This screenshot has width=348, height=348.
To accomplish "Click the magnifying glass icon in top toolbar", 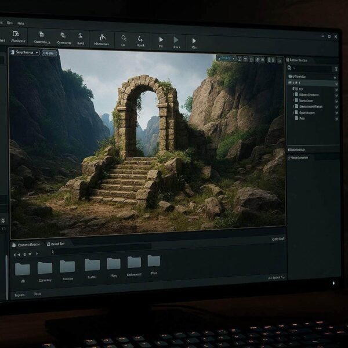I will [x=124, y=38].
